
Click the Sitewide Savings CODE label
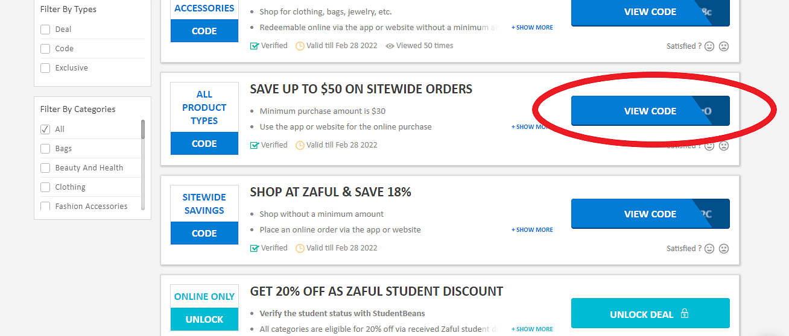204,233
